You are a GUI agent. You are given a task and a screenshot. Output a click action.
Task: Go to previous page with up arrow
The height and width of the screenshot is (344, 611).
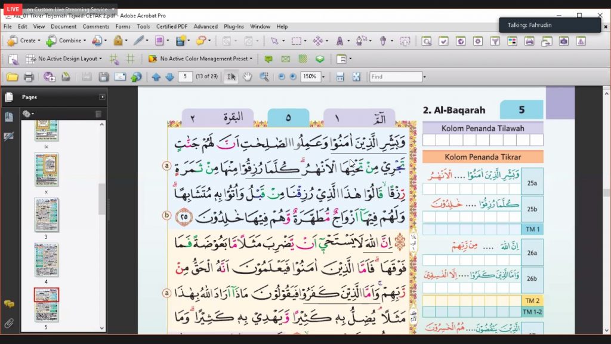click(x=156, y=77)
